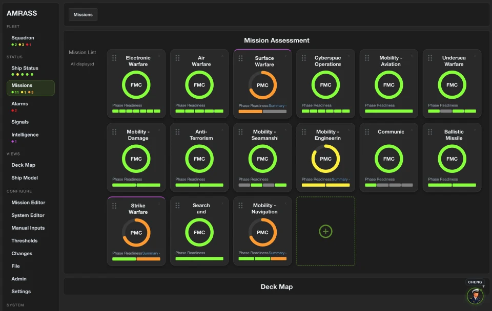Viewport: 492px width, 311px height.
Task: Switch to the Ship Model view
Action: (25, 177)
